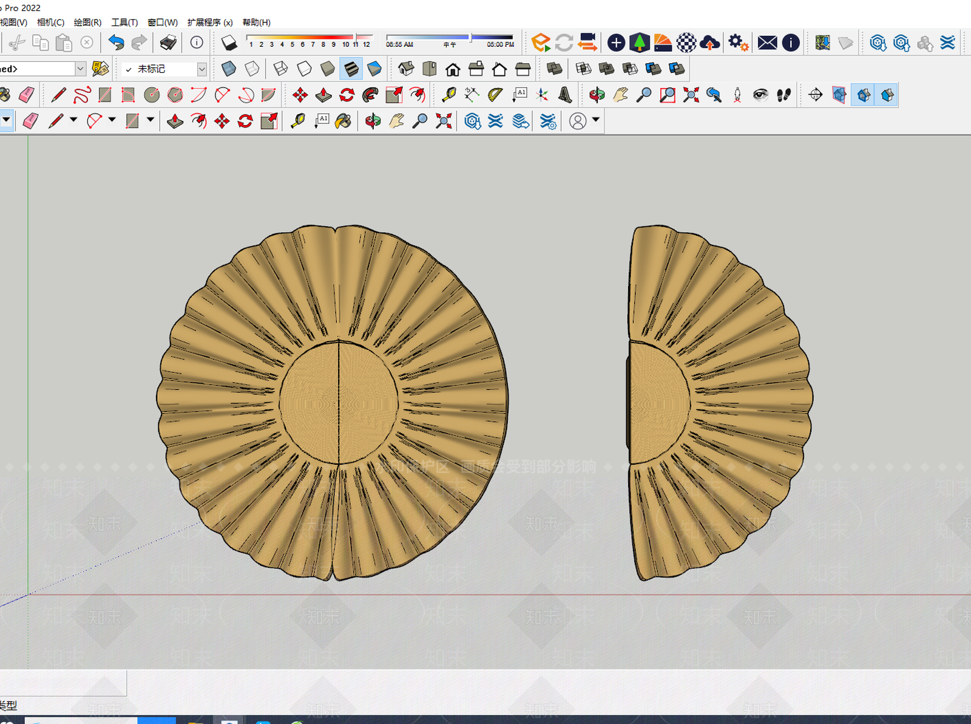Image resolution: width=971 pixels, height=724 pixels.
Task: Click the Zoom Window tool
Action: click(x=667, y=95)
